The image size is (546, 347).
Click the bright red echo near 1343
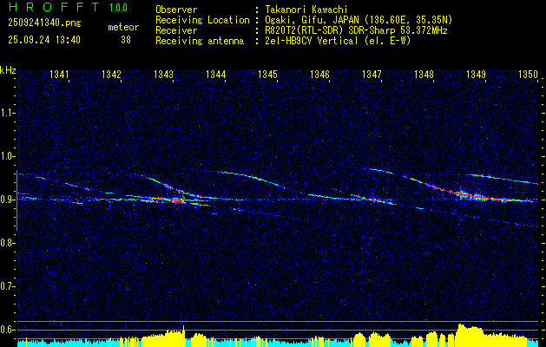pos(176,200)
